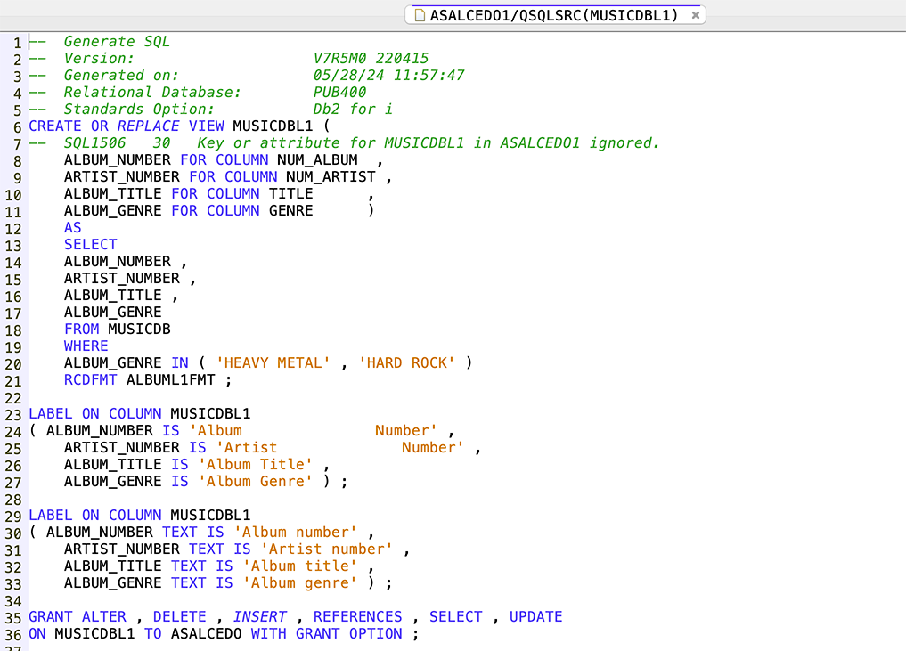Image resolution: width=906 pixels, height=651 pixels.
Task: Click the REPLACE keyword in italics
Action: click(148, 126)
